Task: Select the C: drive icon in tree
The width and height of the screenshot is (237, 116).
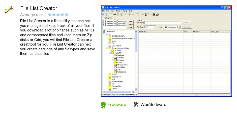Action: click(x=107, y=34)
